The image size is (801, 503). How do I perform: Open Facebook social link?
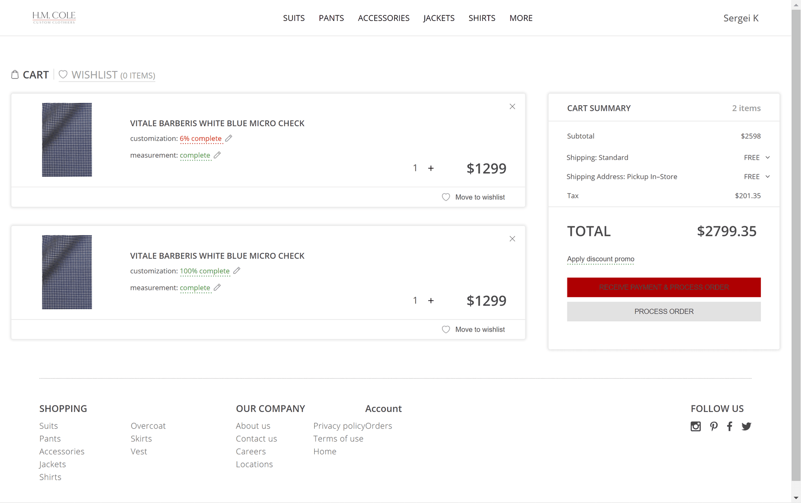point(729,426)
